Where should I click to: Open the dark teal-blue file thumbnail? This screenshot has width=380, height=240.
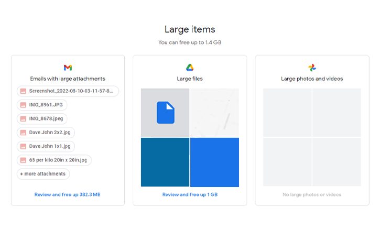165,162
